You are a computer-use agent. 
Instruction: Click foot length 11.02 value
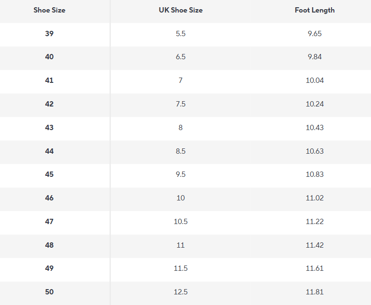click(x=315, y=198)
